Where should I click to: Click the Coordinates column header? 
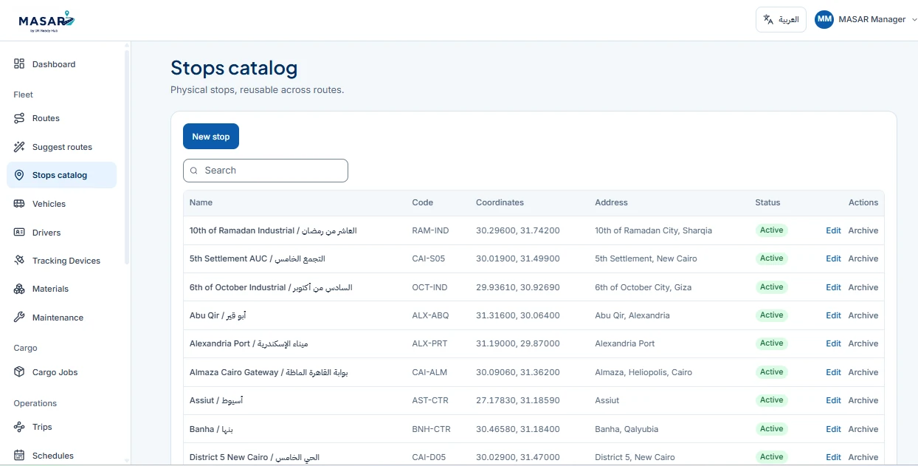pyautogui.click(x=500, y=202)
